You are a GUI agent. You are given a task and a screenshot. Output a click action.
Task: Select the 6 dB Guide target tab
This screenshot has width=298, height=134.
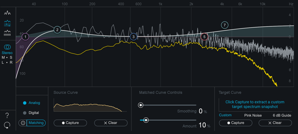(282, 115)
